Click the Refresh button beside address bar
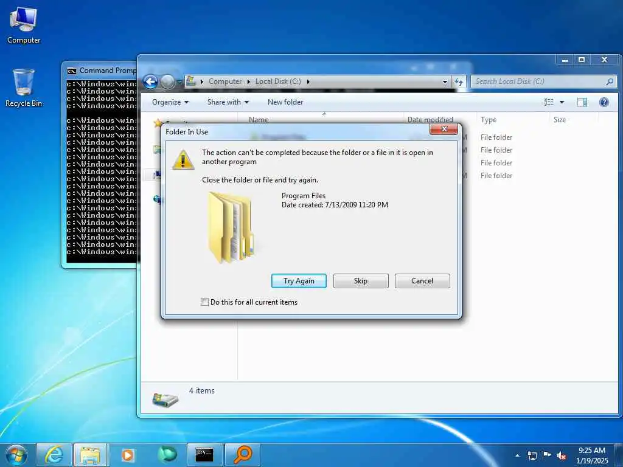Image resolution: width=623 pixels, height=467 pixels. click(x=459, y=81)
